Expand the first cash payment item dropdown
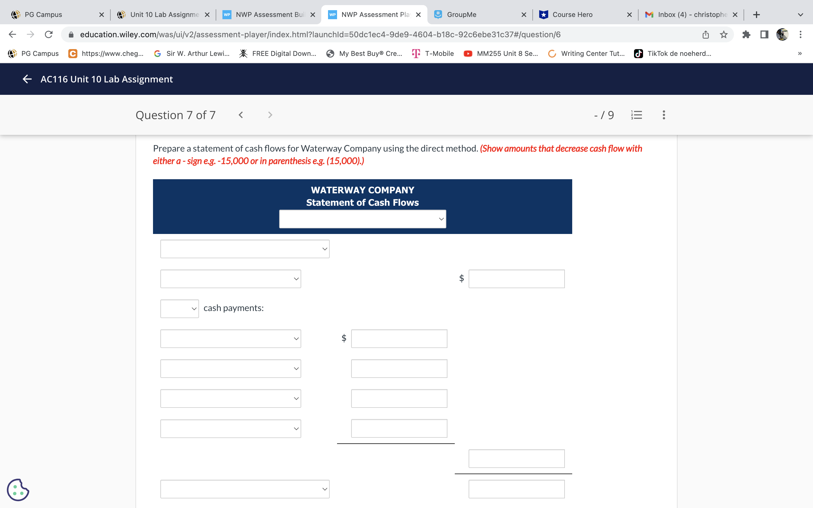This screenshot has height=508, width=813. pyautogui.click(x=230, y=339)
